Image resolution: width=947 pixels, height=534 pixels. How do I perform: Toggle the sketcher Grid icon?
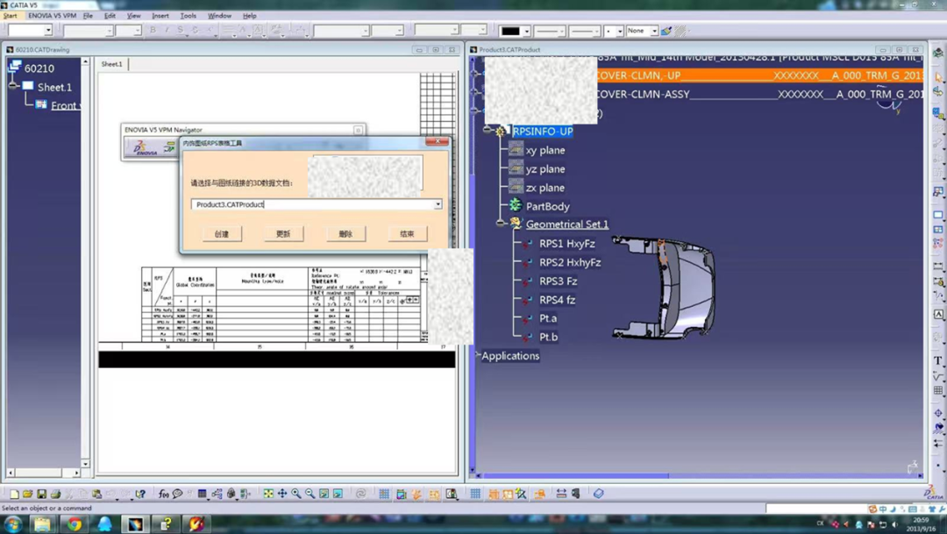click(x=384, y=495)
